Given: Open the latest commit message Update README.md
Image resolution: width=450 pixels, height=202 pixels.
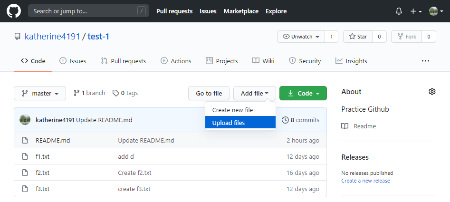Looking at the screenshot, I should click(104, 120).
